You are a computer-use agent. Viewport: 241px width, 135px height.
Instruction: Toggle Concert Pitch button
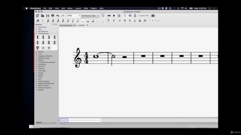144,16
